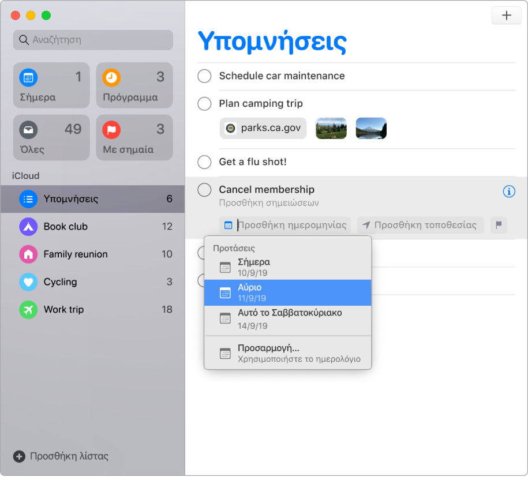Open the Book club list
The height and width of the screenshot is (477, 528).
(65, 227)
